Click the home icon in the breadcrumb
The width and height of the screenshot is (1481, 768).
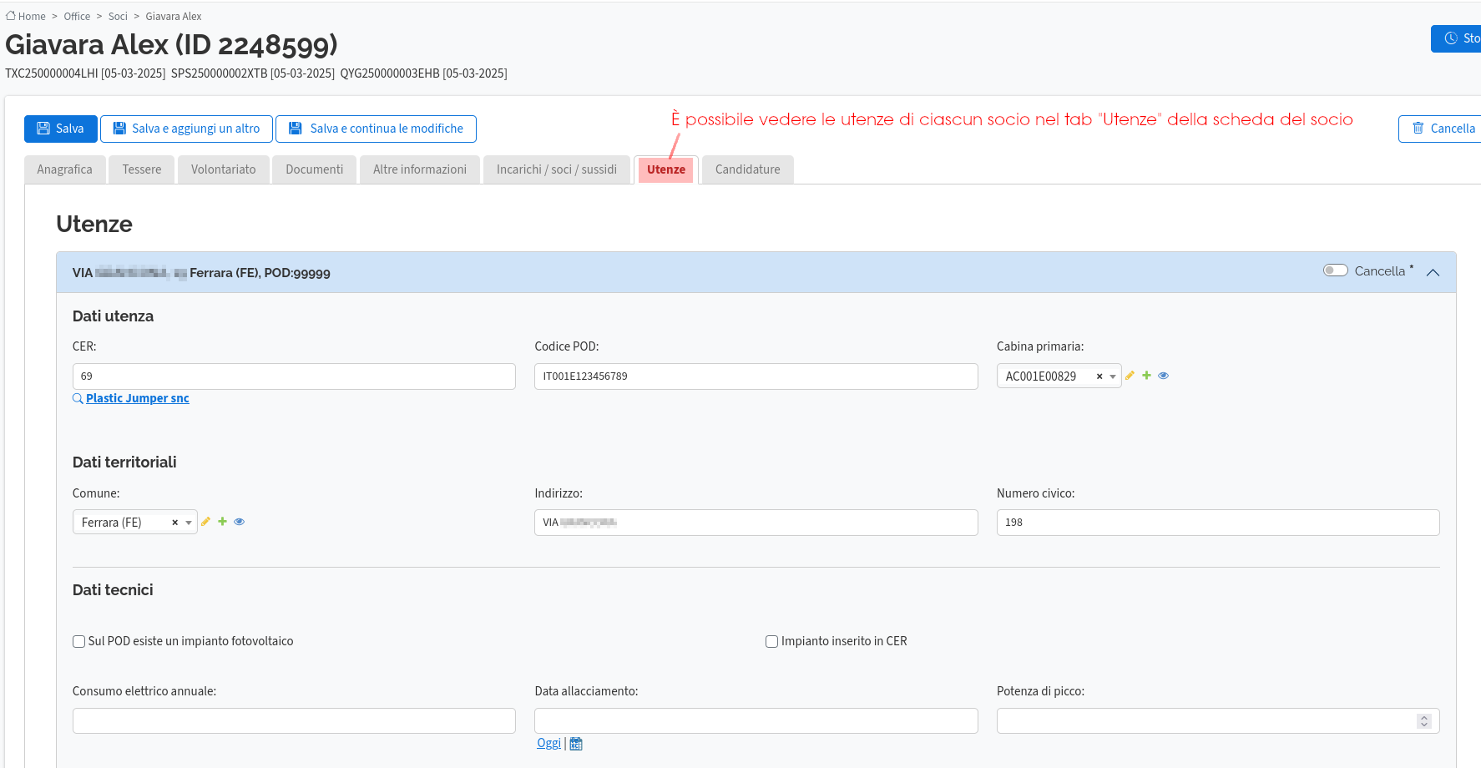point(11,16)
